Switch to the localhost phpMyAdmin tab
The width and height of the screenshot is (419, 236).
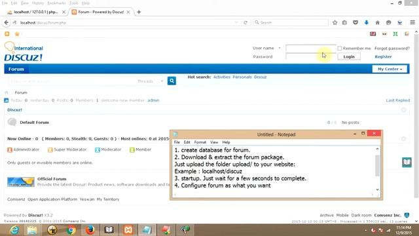(36, 12)
